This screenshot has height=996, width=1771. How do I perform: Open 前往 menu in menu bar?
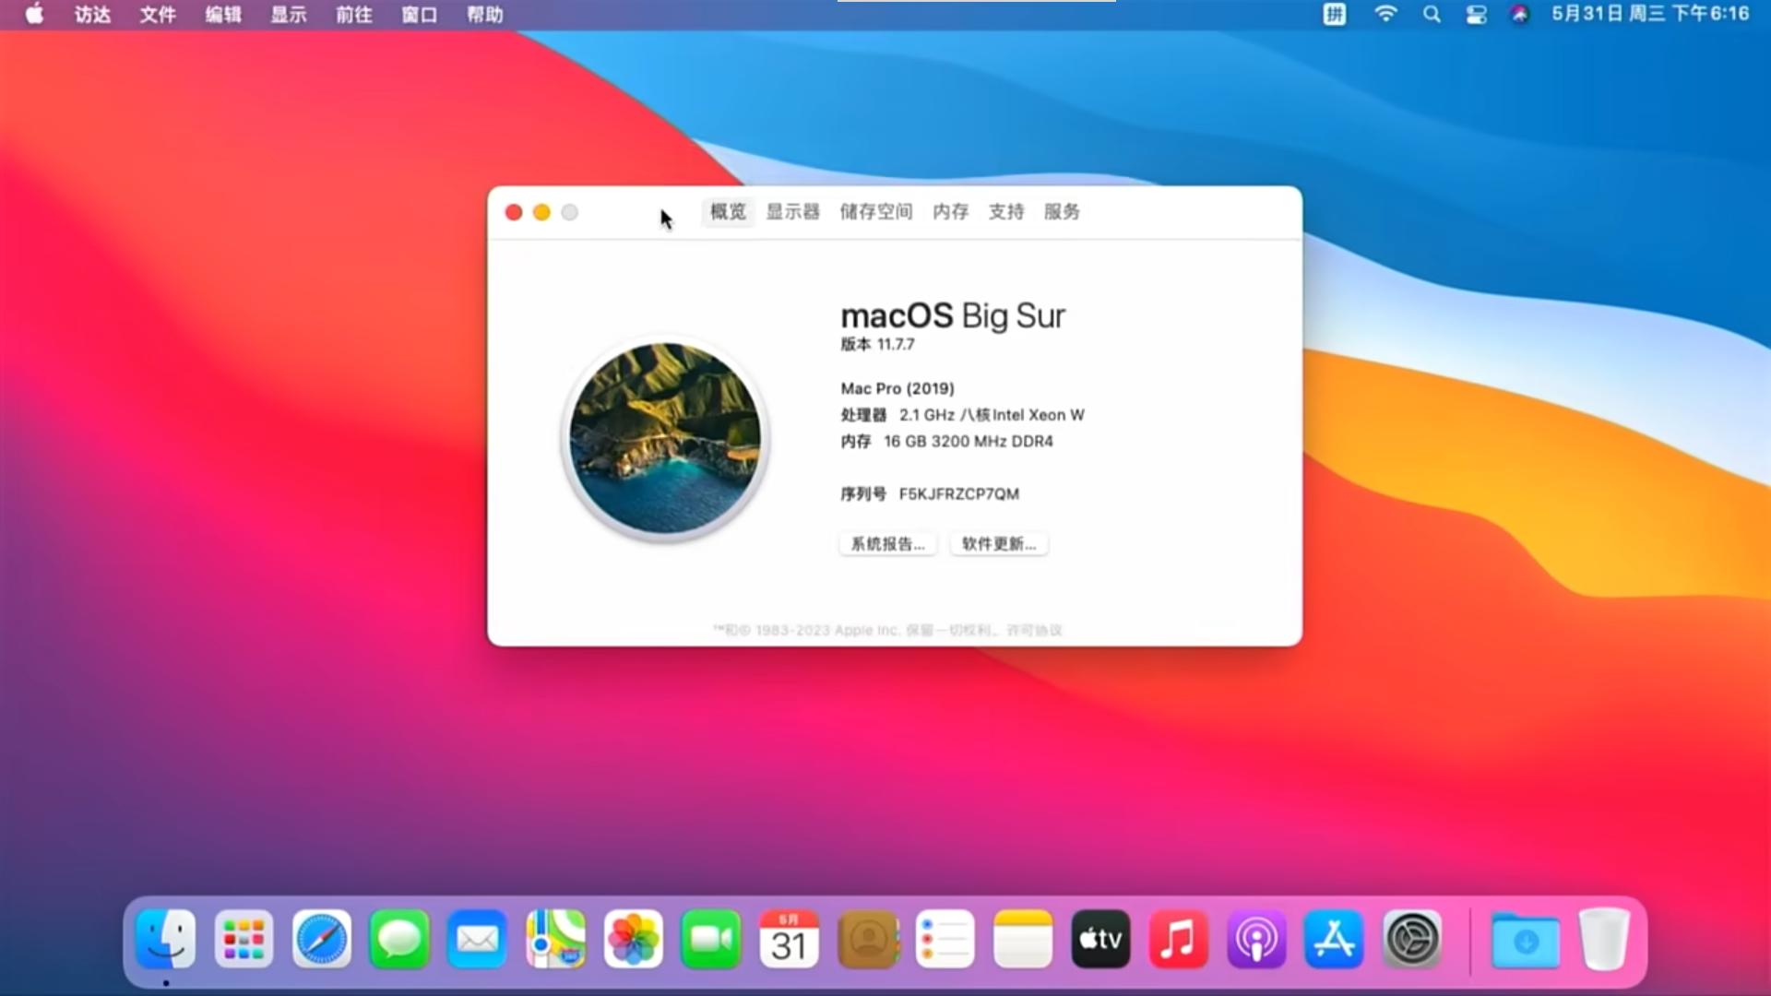click(353, 15)
